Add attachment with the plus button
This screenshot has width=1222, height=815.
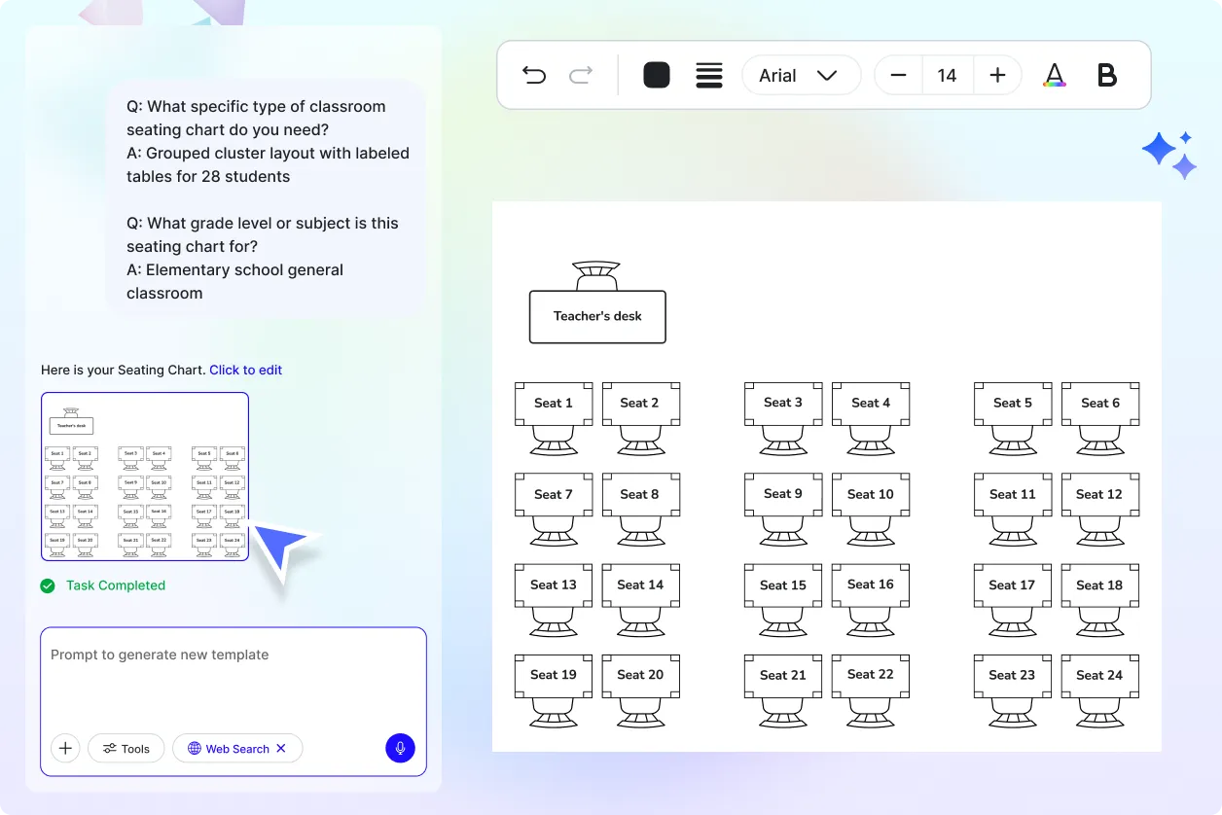[65, 748]
